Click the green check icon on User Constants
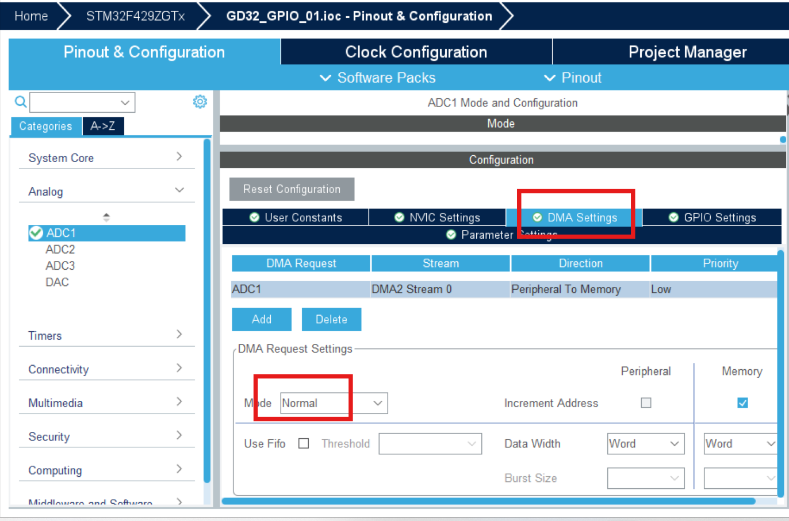This screenshot has height=521, width=789. click(x=254, y=217)
